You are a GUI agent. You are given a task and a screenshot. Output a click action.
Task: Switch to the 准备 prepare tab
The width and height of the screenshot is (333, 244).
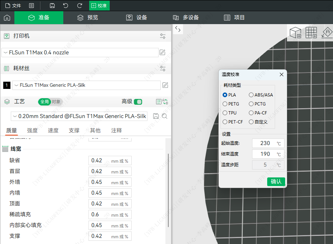(x=39, y=18)
